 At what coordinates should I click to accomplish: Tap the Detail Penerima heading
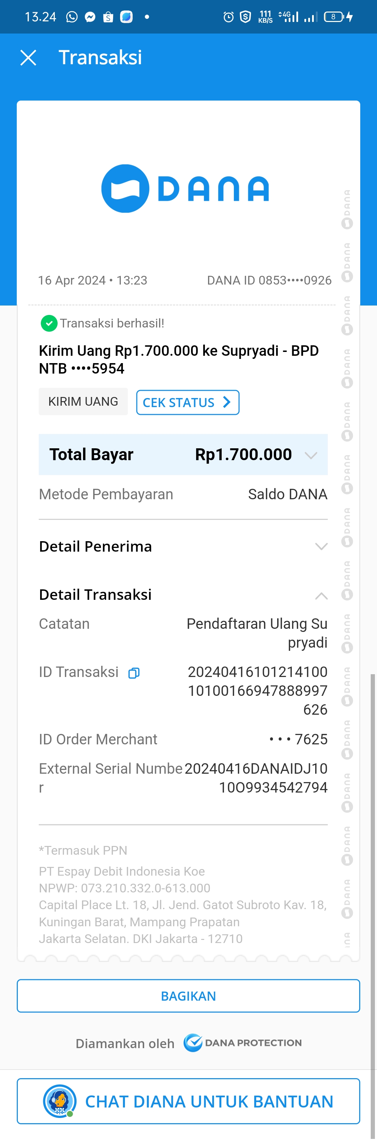pos(95,546)
